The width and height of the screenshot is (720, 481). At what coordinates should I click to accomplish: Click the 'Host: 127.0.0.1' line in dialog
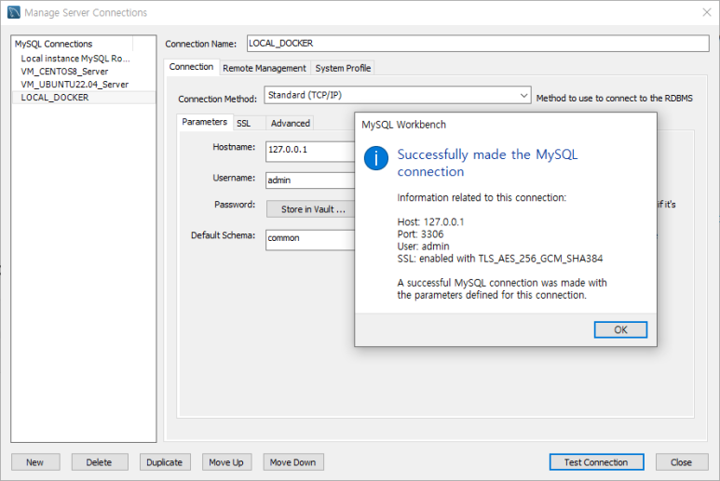430,222
